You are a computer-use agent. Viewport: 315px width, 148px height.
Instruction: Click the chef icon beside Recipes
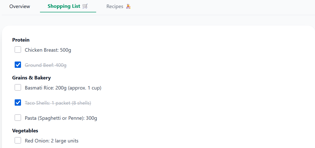click(x=128, y=6)
